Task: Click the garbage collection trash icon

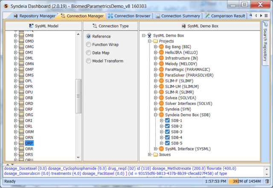Action: [267, 181]
